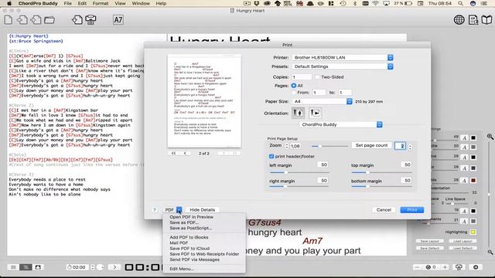495x278 pixels.
Task: Click the print preview page thumbnail
Action: point(204,101)
